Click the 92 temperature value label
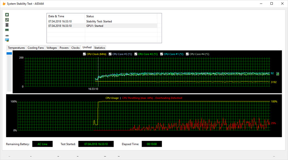Screen dimensions: 288x160 click(272, 73)
